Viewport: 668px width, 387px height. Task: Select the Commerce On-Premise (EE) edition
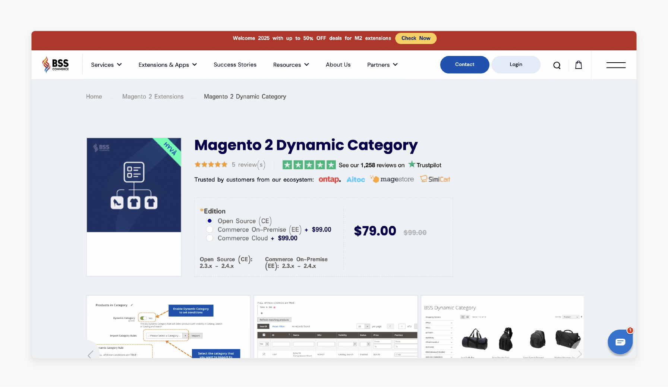tap(209, 229)
